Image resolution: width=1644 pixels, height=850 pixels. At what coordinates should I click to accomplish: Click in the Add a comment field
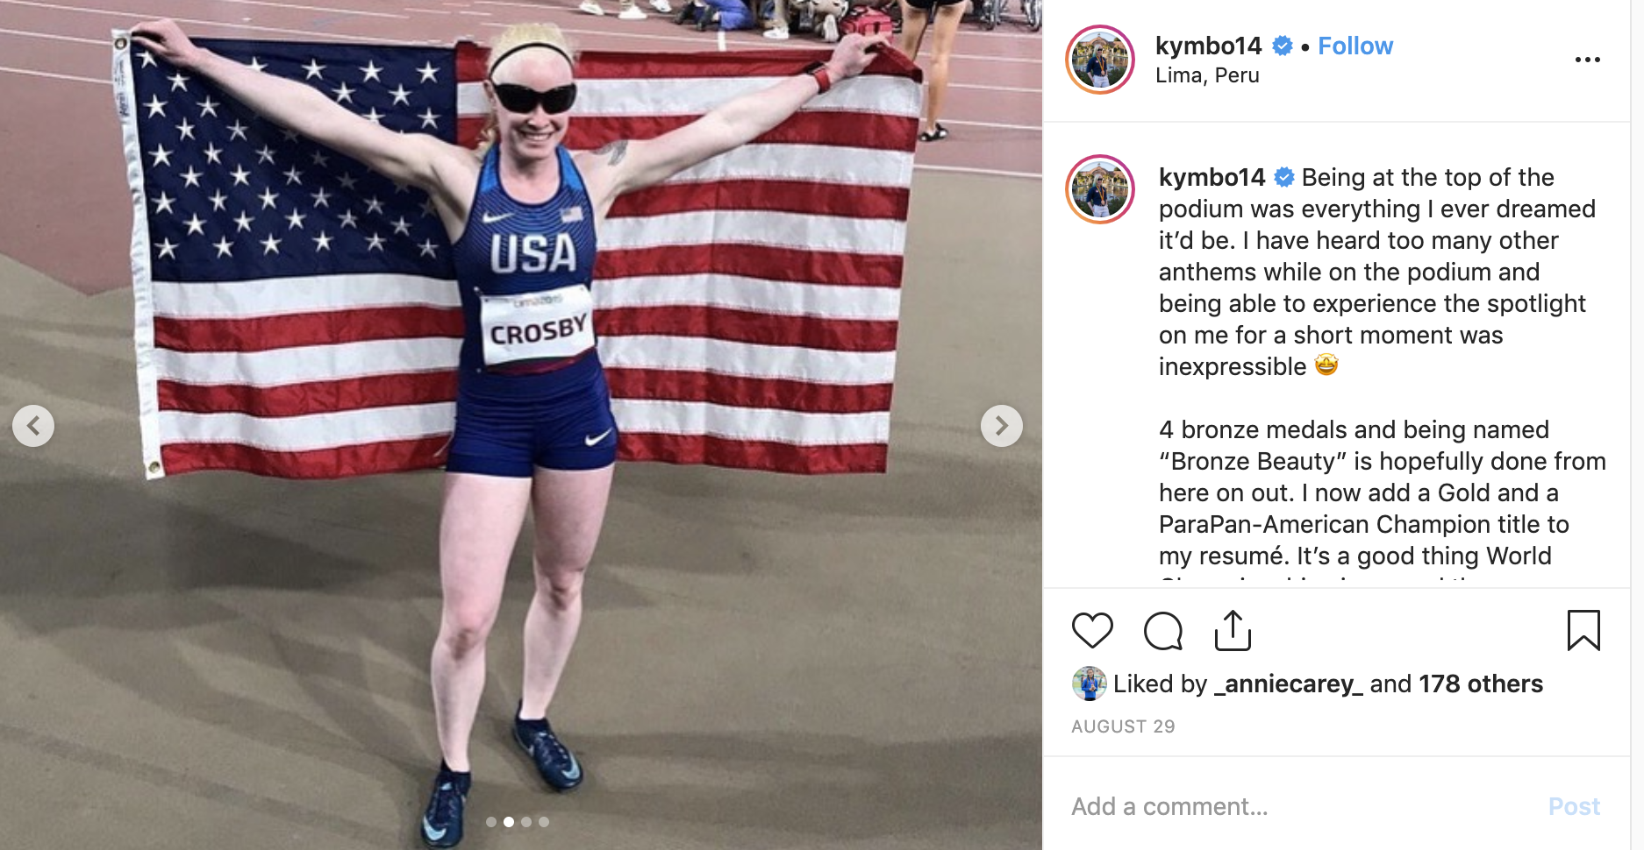click(x=1298, y=806)
